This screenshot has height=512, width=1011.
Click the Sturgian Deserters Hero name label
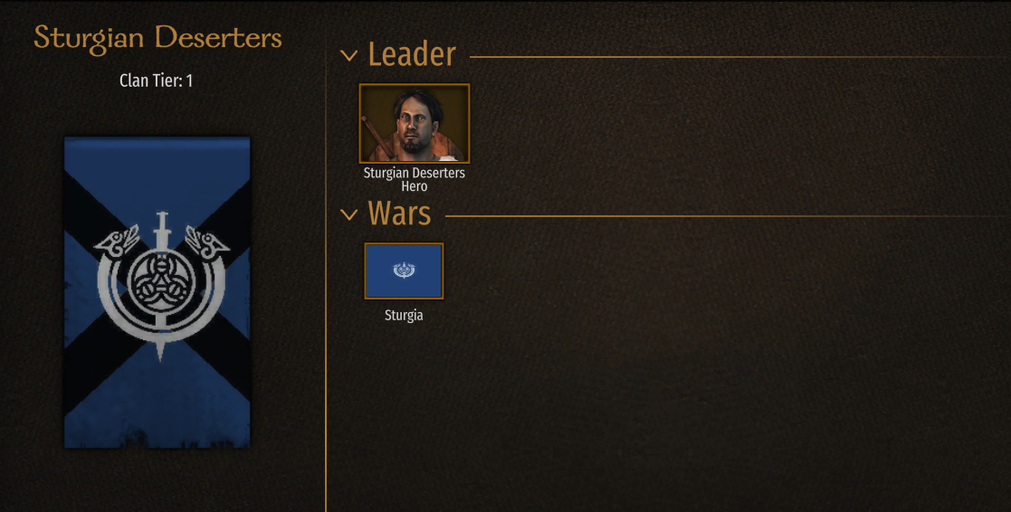coord(414,180)
